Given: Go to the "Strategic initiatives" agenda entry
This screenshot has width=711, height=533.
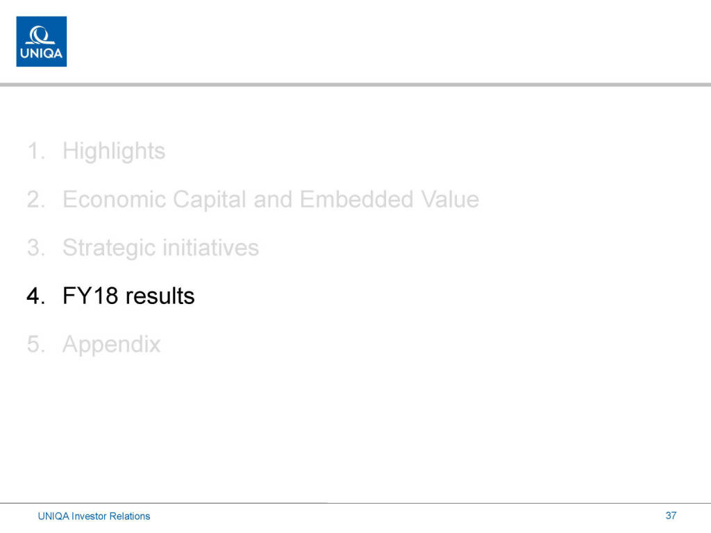Looking at the screenshot, I should pos(160,248).
